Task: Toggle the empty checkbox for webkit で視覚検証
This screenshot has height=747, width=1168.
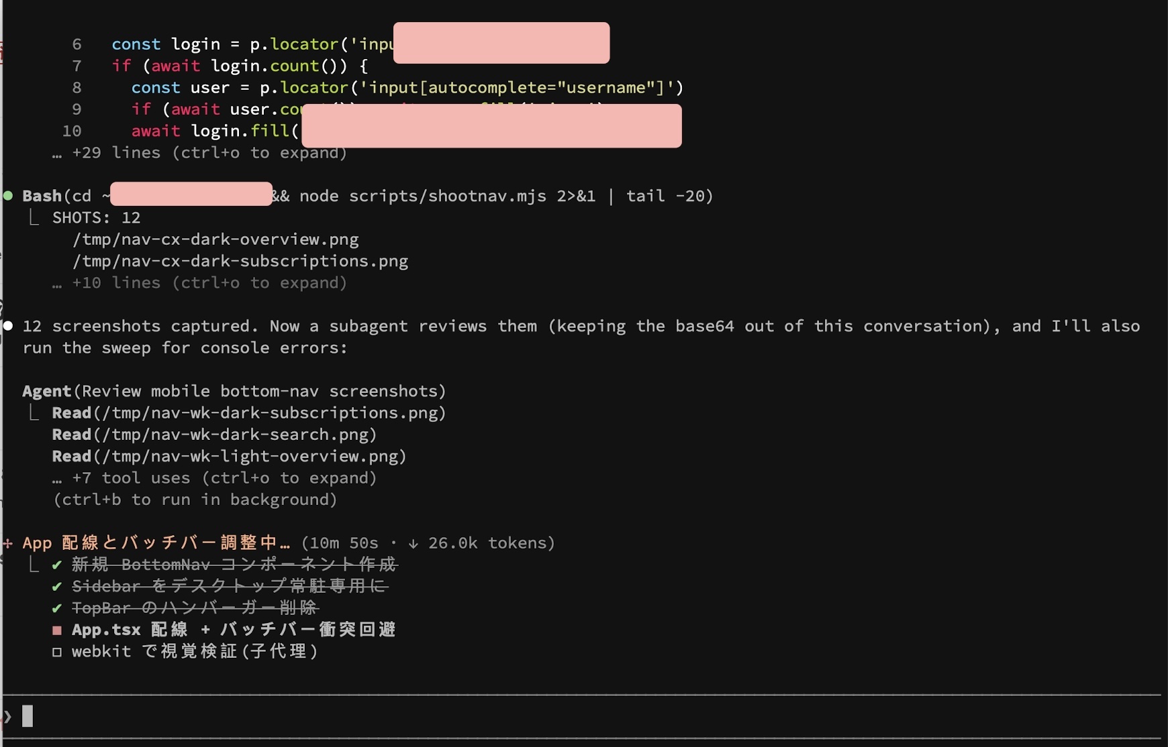Action: pos(57,652)
